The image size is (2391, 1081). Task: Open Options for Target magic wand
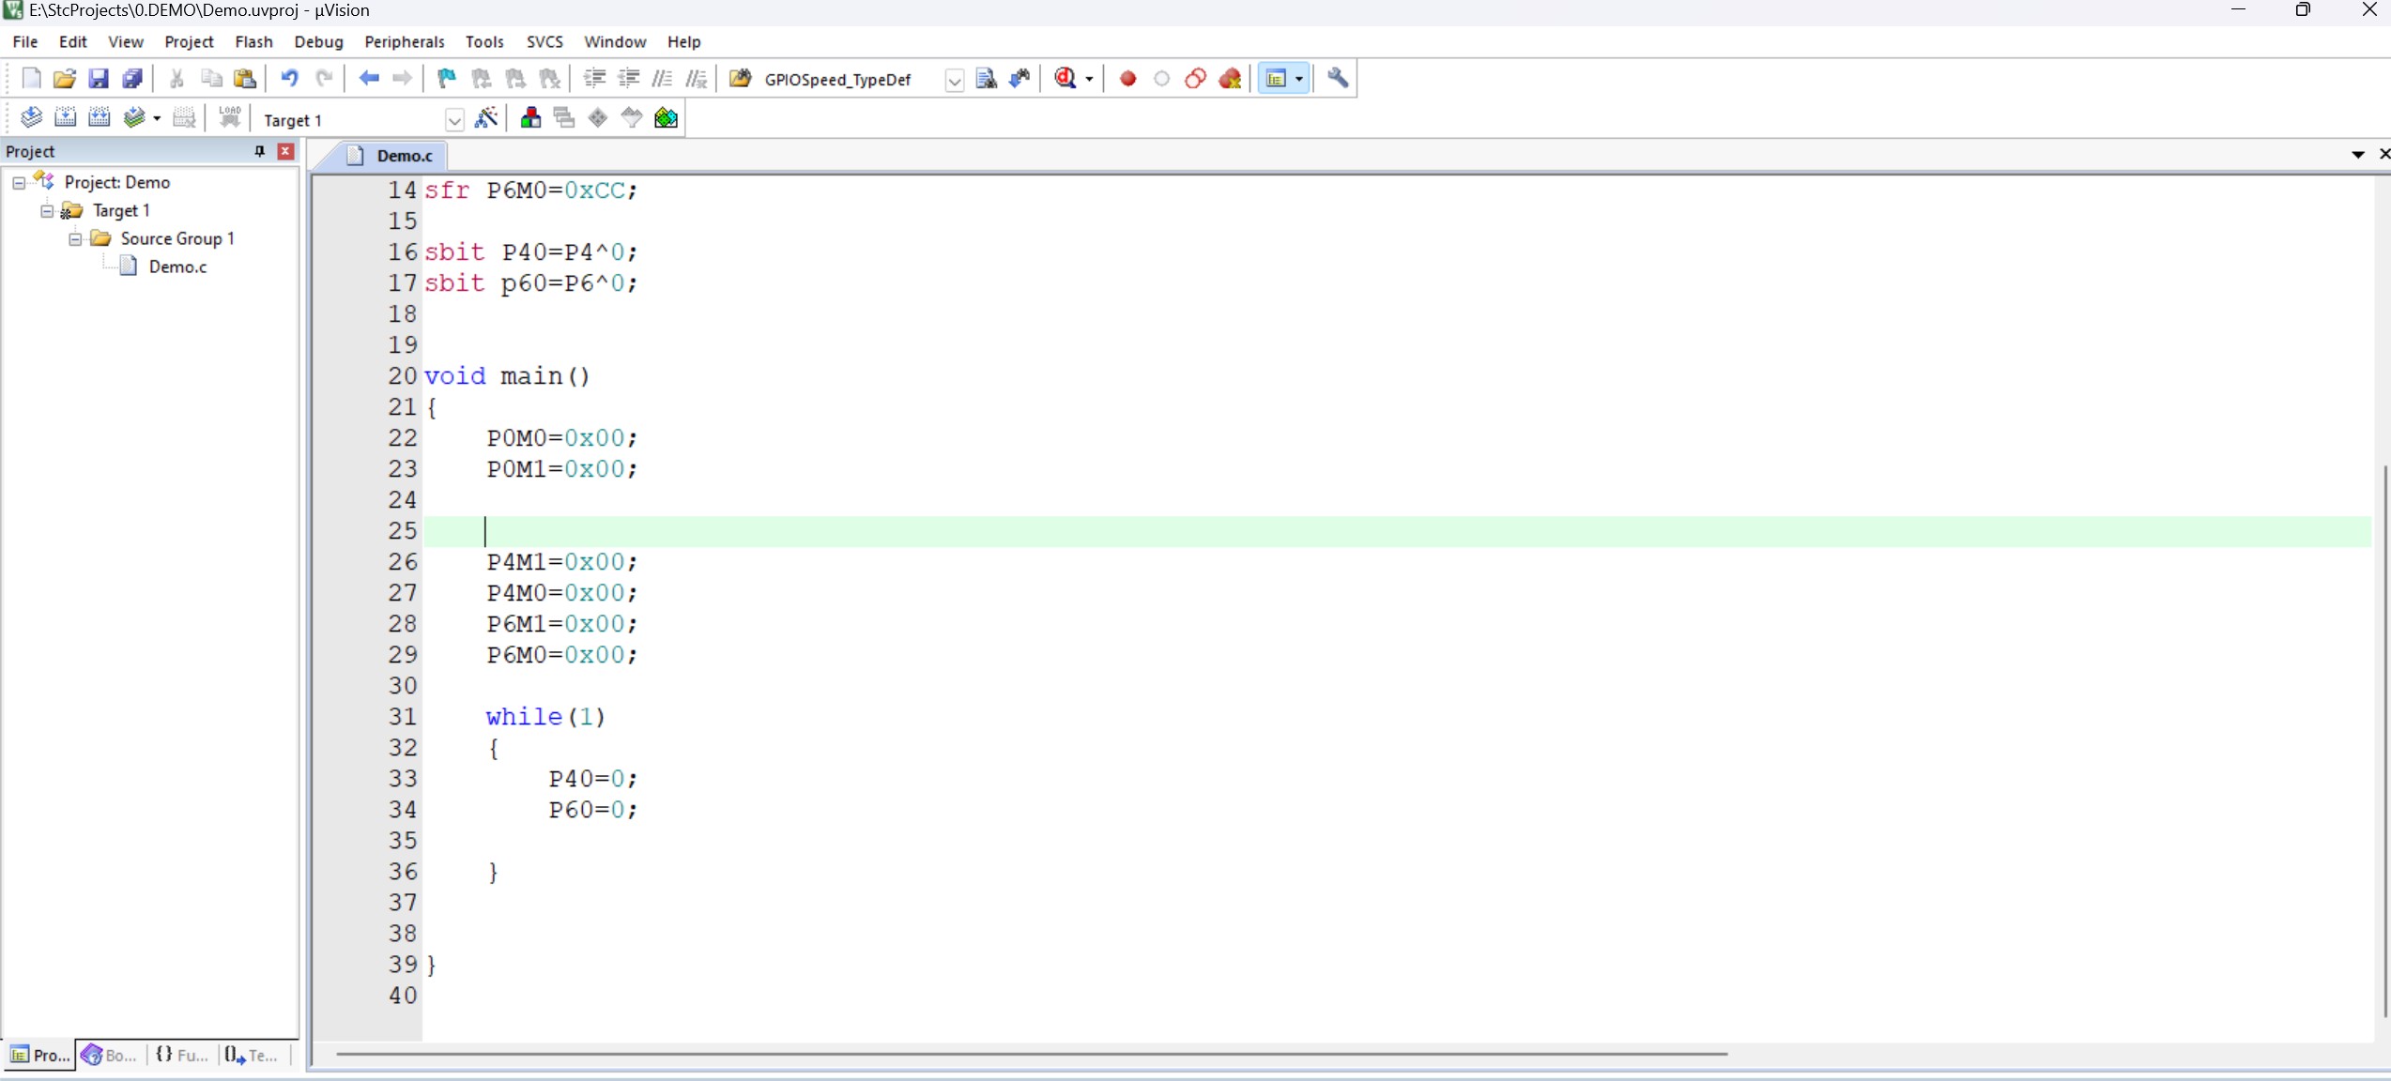pos(486,118)
